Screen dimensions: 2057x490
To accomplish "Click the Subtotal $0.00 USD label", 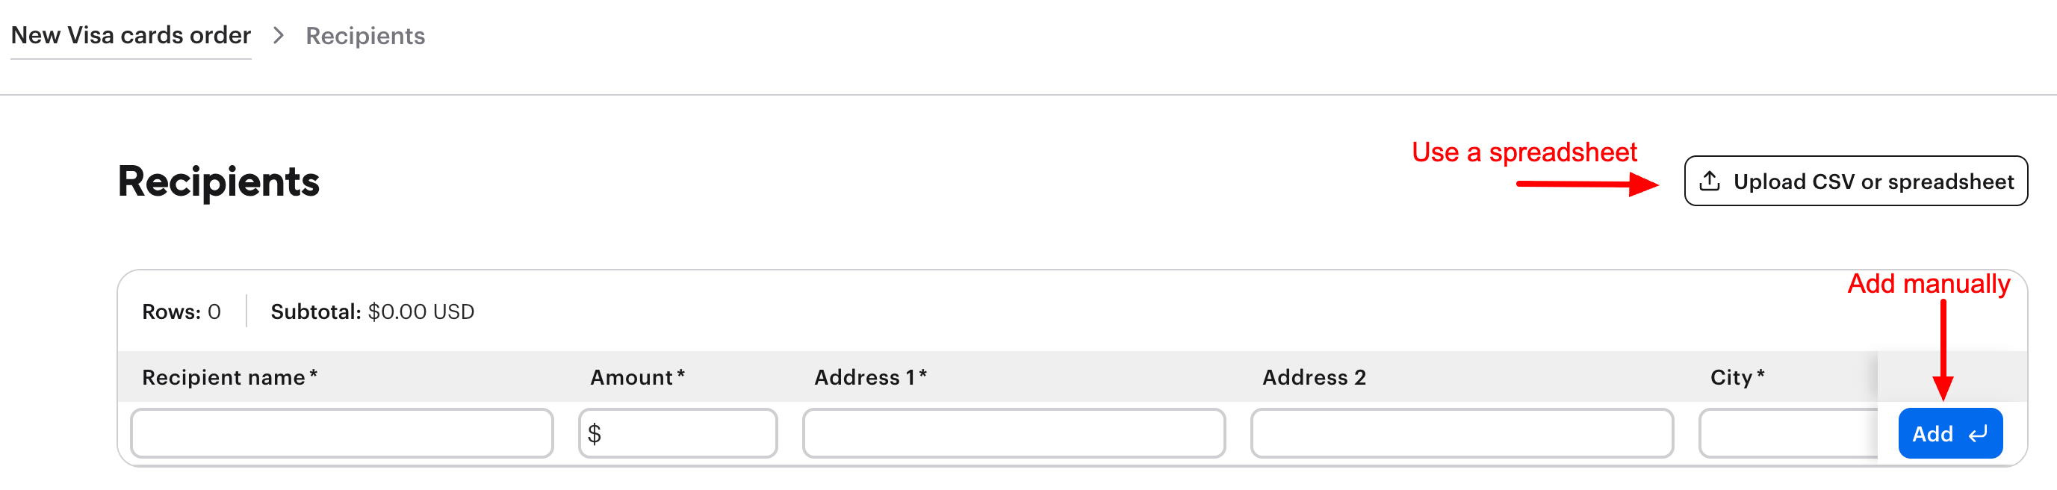I will click(372, 312).
